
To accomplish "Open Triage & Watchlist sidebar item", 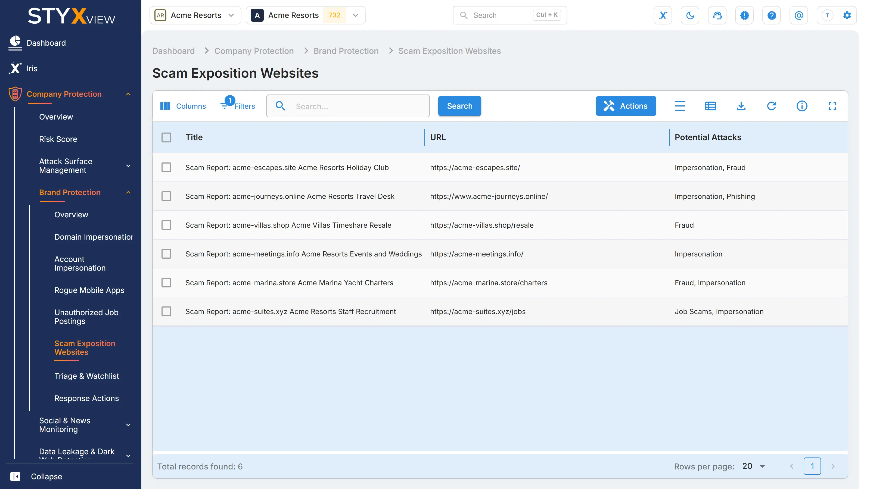I will tap(86, 376).
